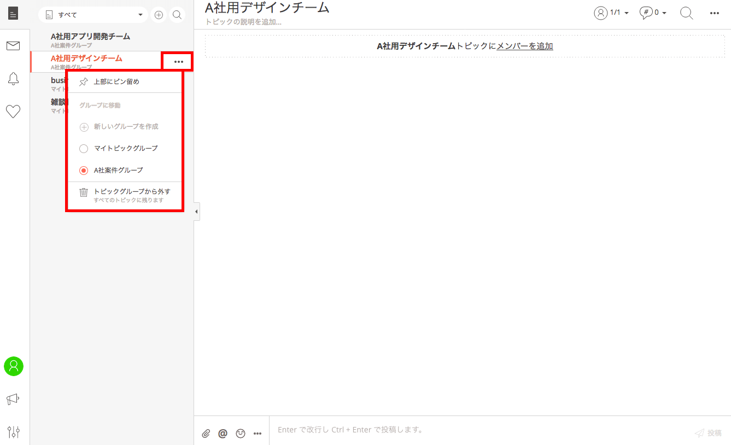
Task: Click the envelope inbox icon in sidebar
Action: 13,46
